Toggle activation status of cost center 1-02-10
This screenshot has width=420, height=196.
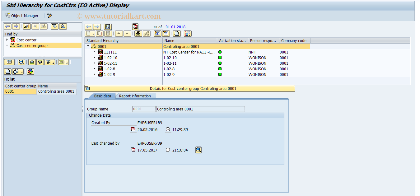pos(220,58)
